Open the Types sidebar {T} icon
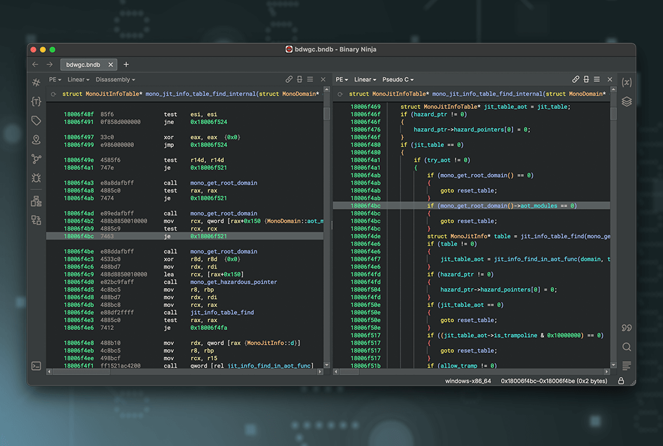This screenshot has width=663, height=446. click(x=36, y=101)
